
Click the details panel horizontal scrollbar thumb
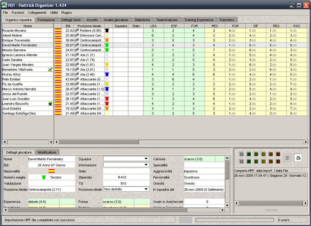(x=97, y=210)
